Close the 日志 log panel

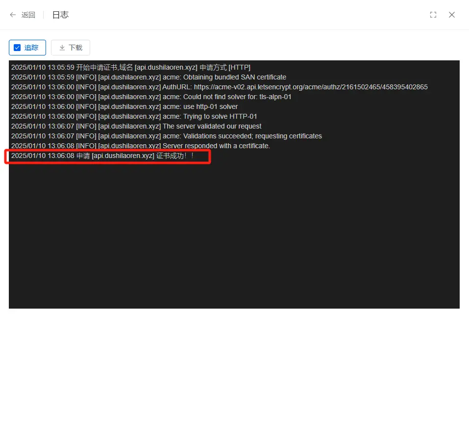pos(452,15)
